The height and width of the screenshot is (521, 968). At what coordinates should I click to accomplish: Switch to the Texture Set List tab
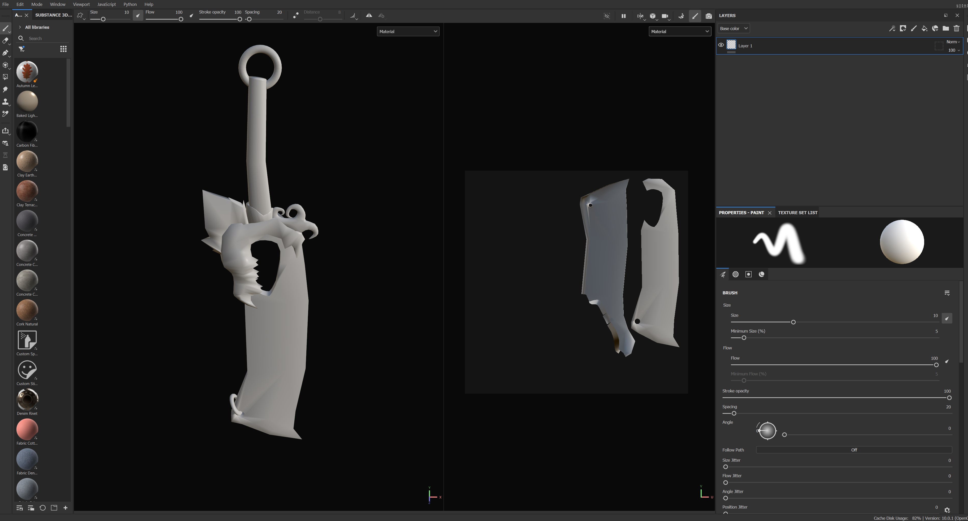pyautogui.click(x=797, y=212)
